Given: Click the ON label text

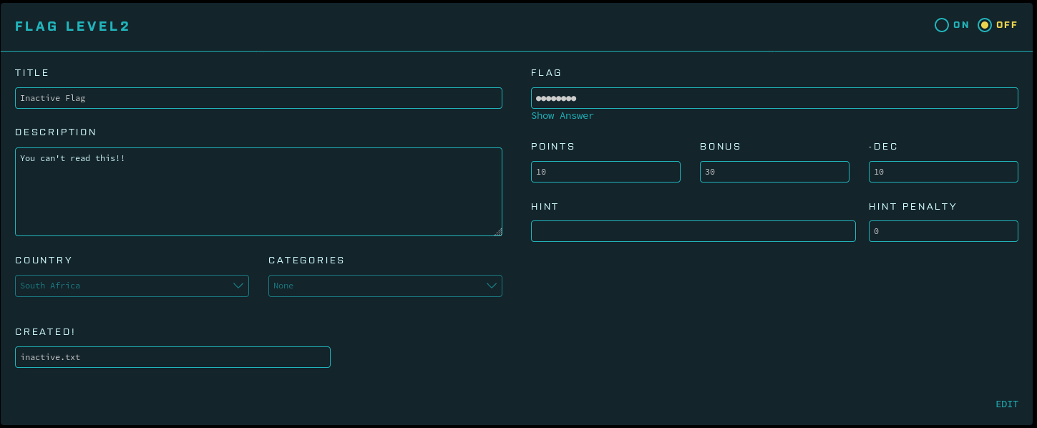Looking at the screenshot, I should [x=961, y=25].
